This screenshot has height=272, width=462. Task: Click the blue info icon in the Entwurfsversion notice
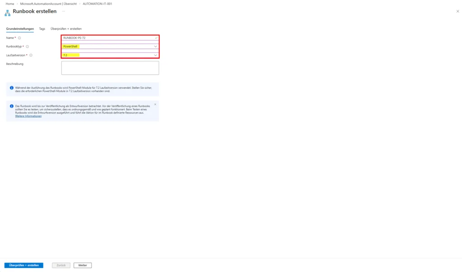[x=12, y=106]
